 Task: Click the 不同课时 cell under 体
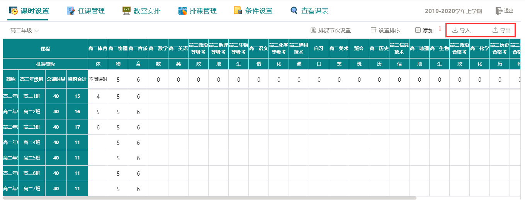98,80
